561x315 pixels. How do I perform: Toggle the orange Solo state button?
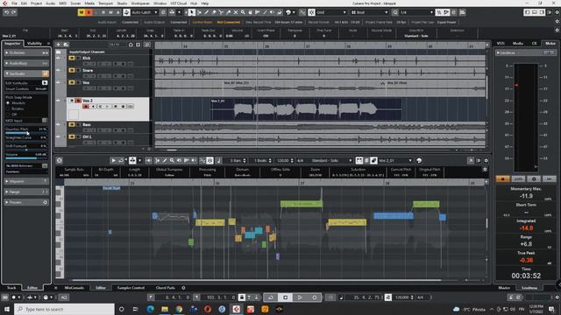point(89,12)
